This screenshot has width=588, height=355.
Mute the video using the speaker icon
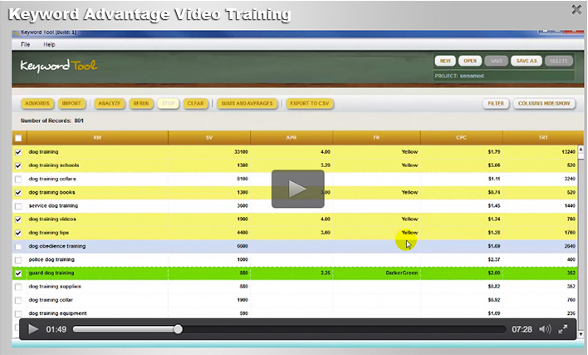pyautogui.click(x=545, y=329)
